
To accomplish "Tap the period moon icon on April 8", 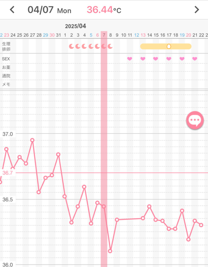I will click(x=110, y=46).
